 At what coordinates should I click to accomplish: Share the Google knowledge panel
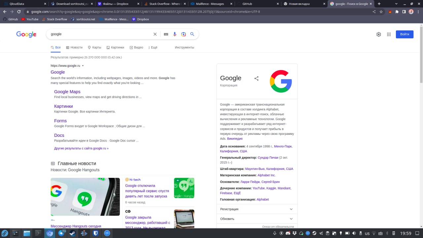[x=256, y=78]
